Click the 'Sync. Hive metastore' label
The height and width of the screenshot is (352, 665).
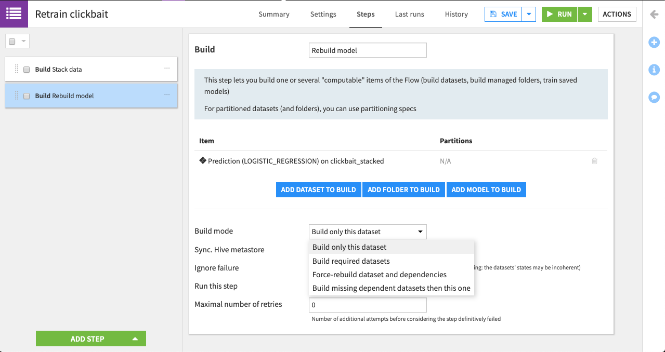tap(229, 250)
